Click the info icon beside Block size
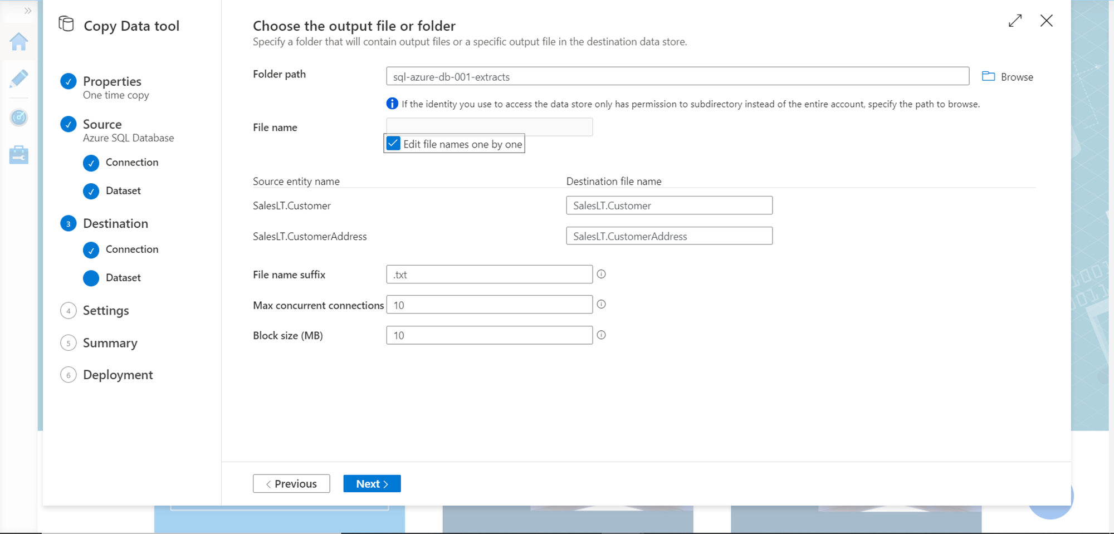The image size is (1114, 534). point(601,335)
